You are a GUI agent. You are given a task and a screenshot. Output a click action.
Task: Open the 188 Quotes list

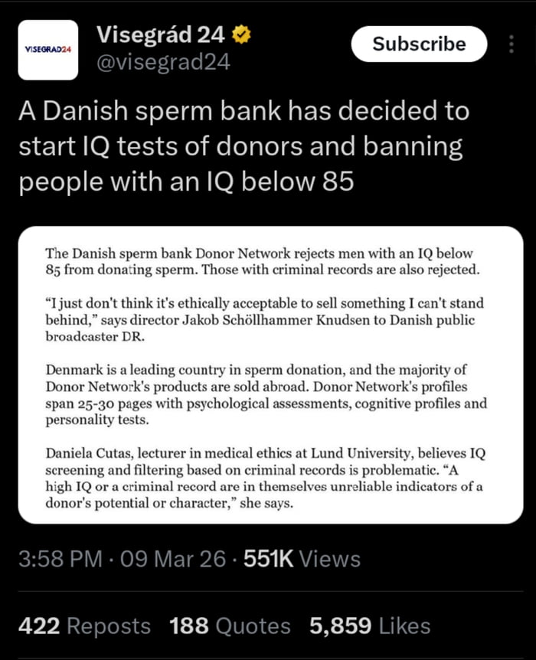click(230, 626)
